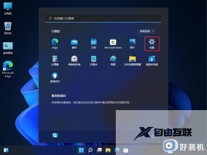Open 设置 settings app
Image resolution: width=207 pixels, height=155 pixels.
tap(152, 44)
